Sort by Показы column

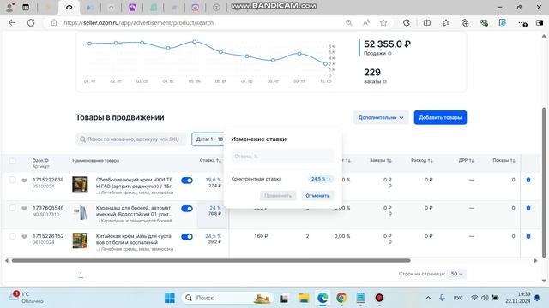504,160
